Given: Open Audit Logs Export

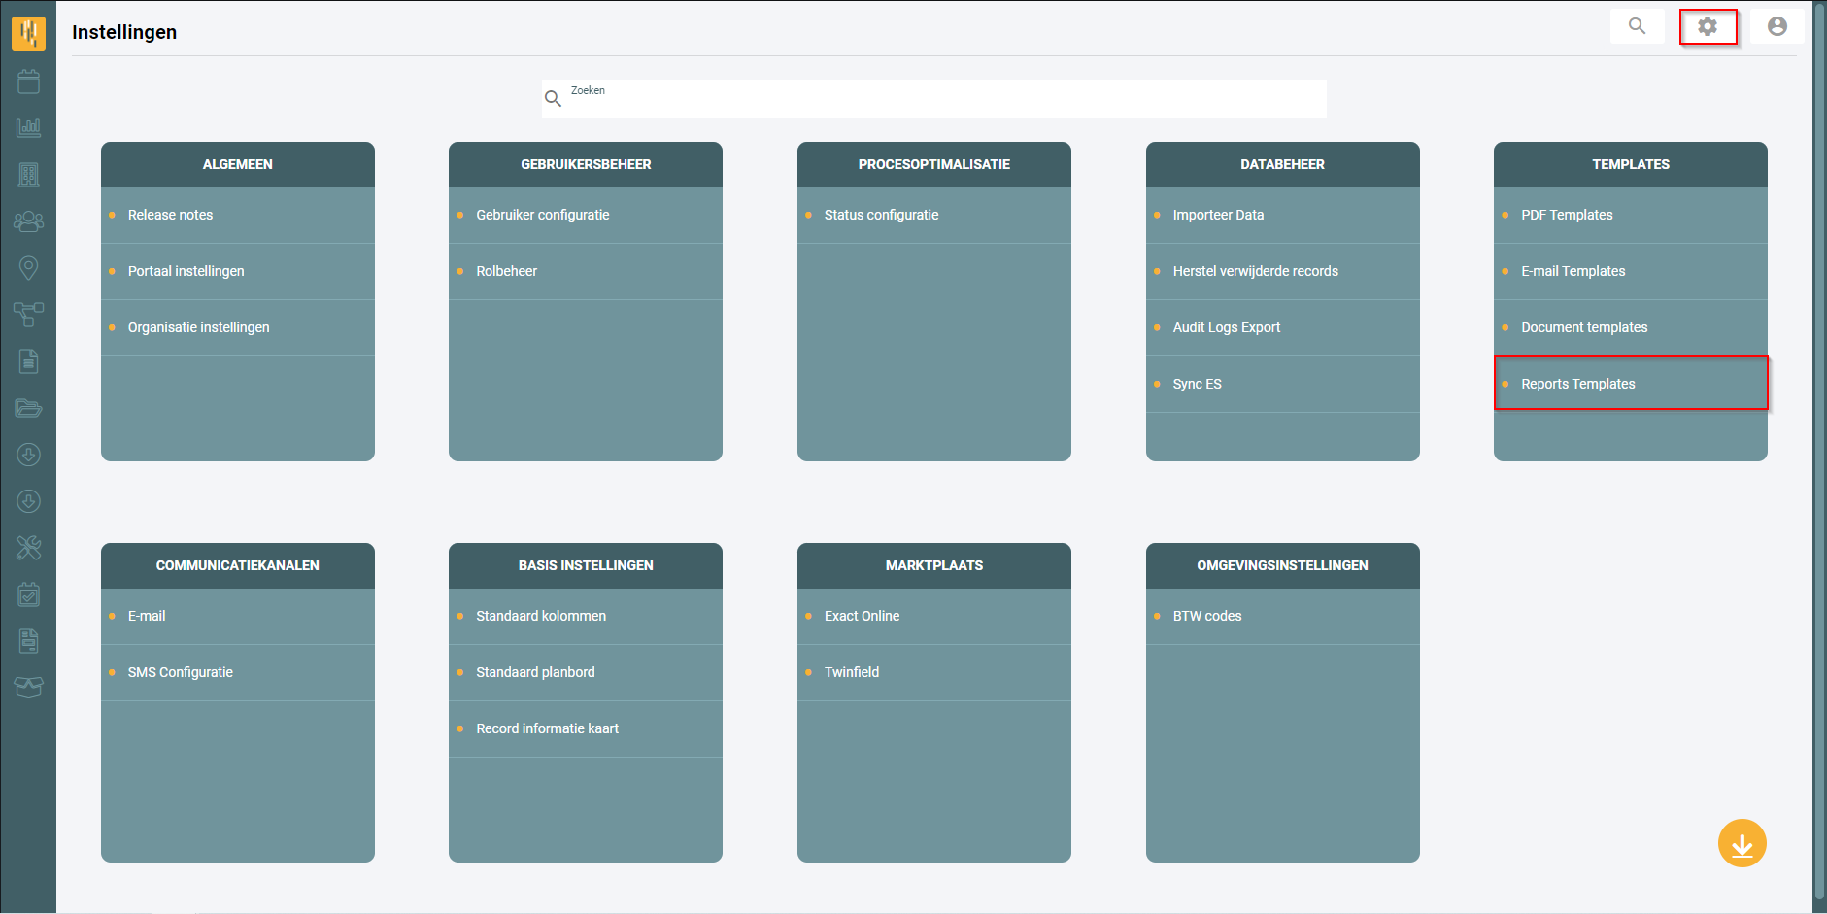Looking at the screenshot, I should coord(1283,327).
